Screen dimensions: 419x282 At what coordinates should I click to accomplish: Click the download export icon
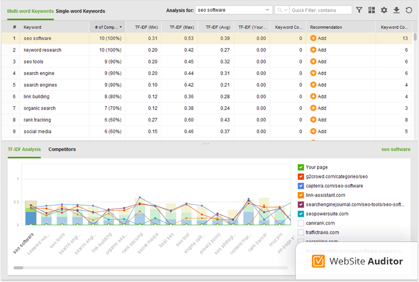click(x=396, y=10)
